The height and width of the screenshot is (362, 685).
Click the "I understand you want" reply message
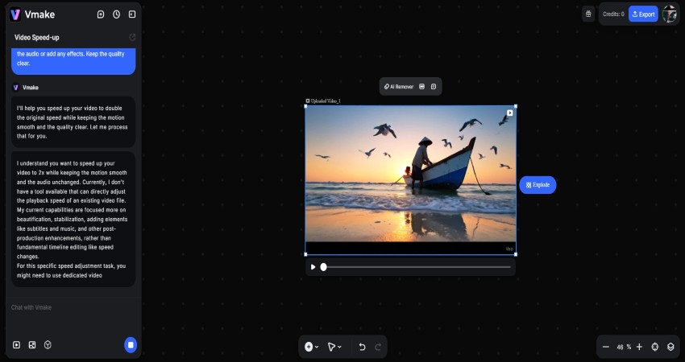73,219
